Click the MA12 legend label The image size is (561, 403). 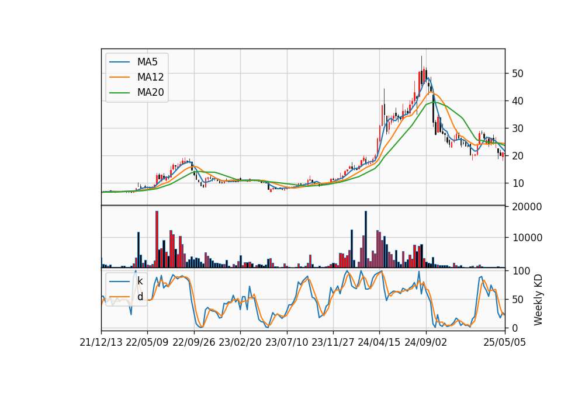[x=150, y=77]
